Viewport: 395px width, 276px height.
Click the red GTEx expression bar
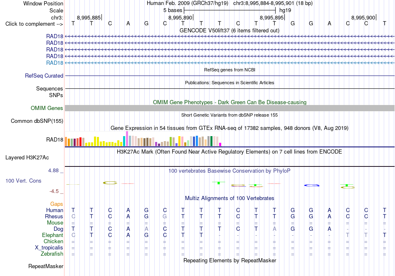click(80, 142)
